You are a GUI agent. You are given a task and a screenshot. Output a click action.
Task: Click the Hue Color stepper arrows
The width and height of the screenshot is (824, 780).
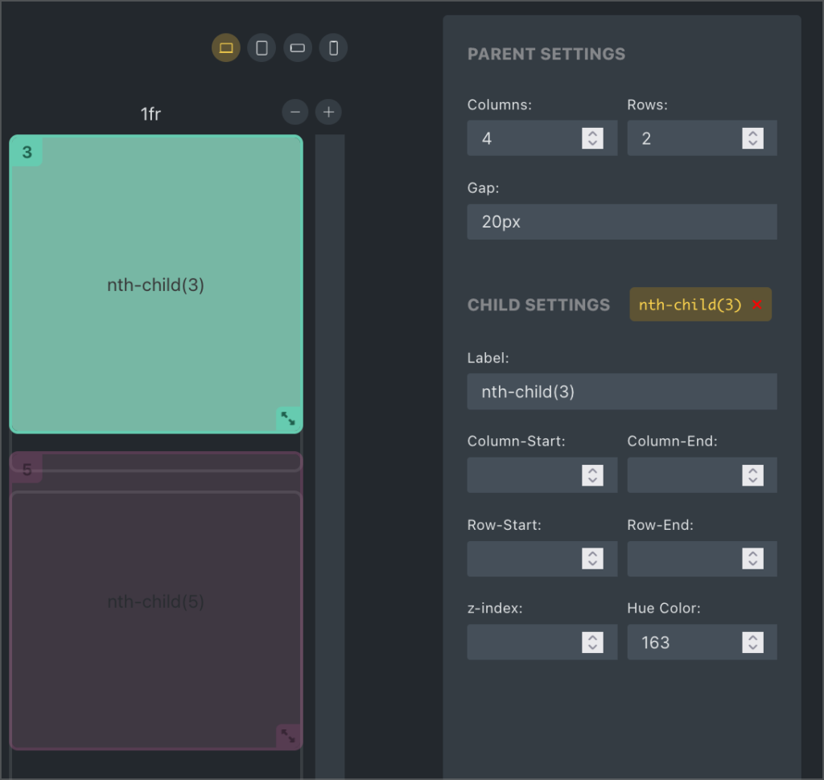point(753,642)
